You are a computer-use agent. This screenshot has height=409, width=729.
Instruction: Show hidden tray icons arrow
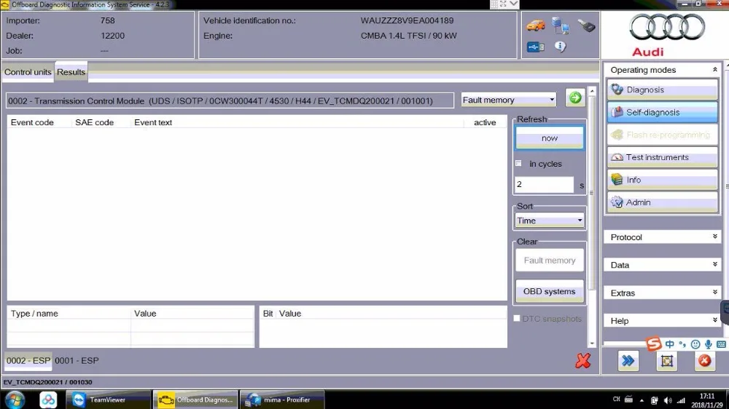642,400
